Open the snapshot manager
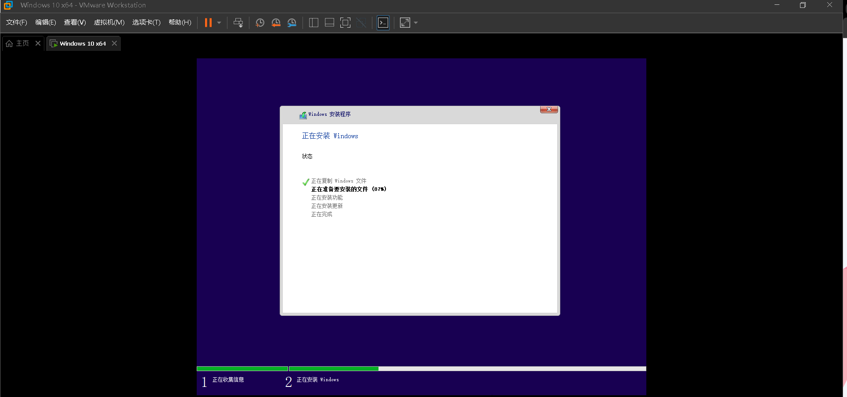The width and height of the screenshot is (847, 397). pos(292,23)
